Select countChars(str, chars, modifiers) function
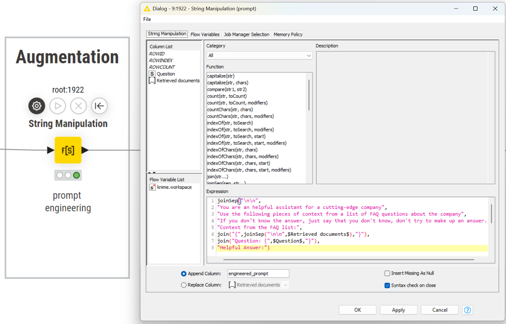 point(240,116)
